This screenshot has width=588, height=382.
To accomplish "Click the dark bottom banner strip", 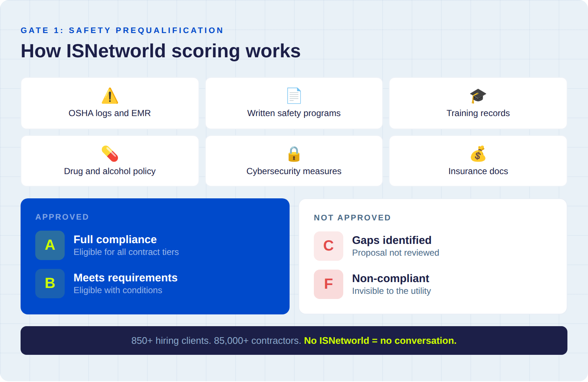I will 294,340.
